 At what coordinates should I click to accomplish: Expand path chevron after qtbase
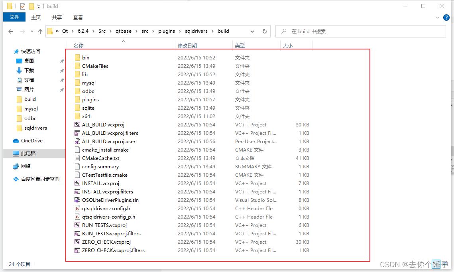point(136,31)
